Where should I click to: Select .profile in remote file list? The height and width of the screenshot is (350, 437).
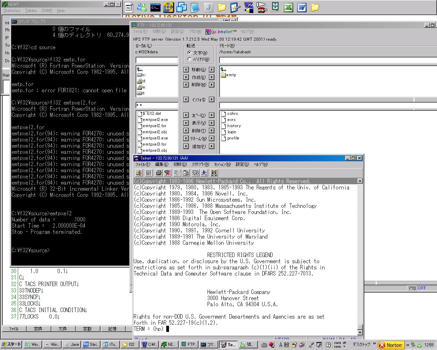click(x=230, y=138)
